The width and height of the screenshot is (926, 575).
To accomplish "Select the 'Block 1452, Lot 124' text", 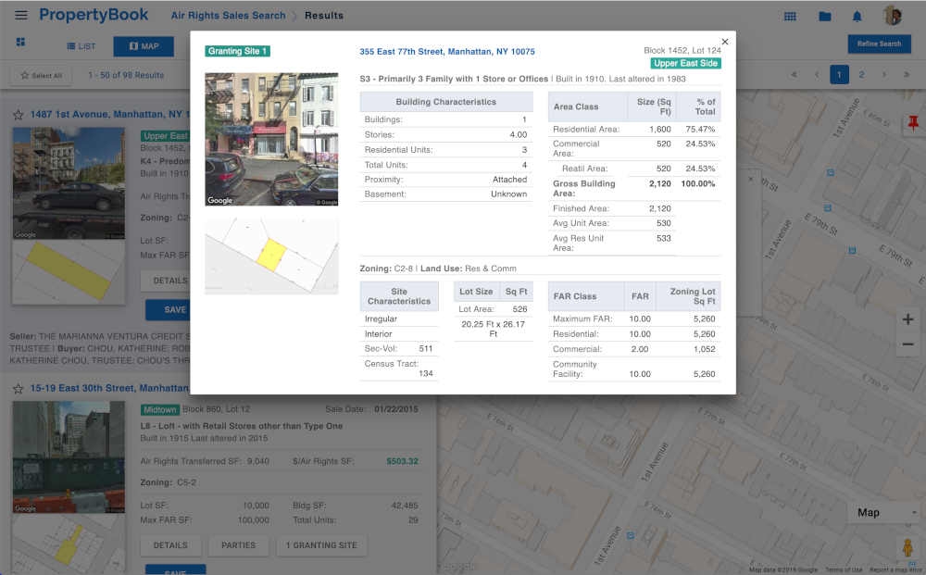I will click(682, 50).
